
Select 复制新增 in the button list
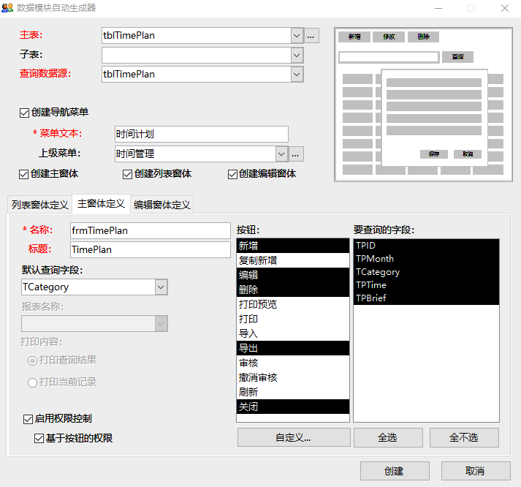293,260
